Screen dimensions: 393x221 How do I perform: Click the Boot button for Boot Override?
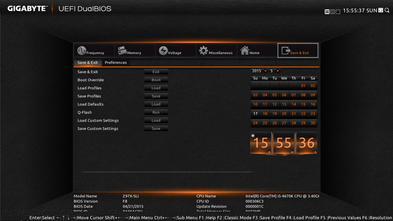click(x=156, y=80)
